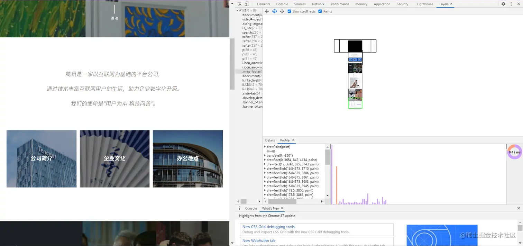Open the Performance panel
Viewport: 523px width, 246px height.
coord(340,4)
